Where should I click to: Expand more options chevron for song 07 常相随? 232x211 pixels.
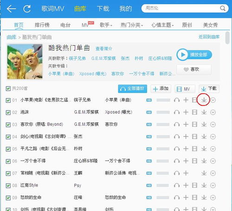tap(213, 173)
